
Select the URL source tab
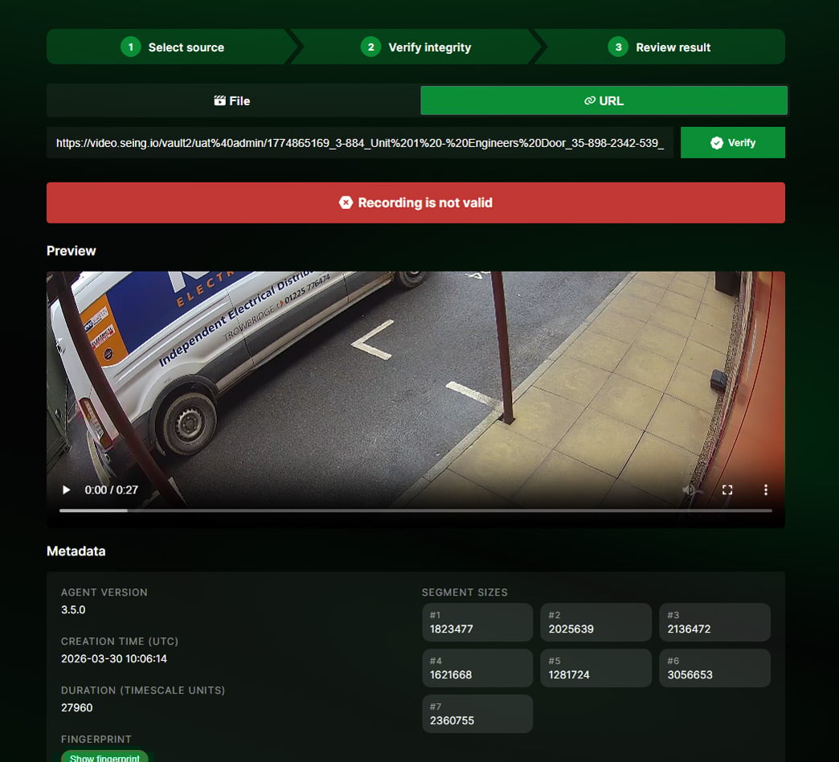(x=604, y=100)
